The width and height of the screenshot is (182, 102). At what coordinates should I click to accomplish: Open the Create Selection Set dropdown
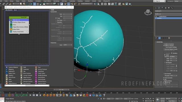(x=86, y=4)
